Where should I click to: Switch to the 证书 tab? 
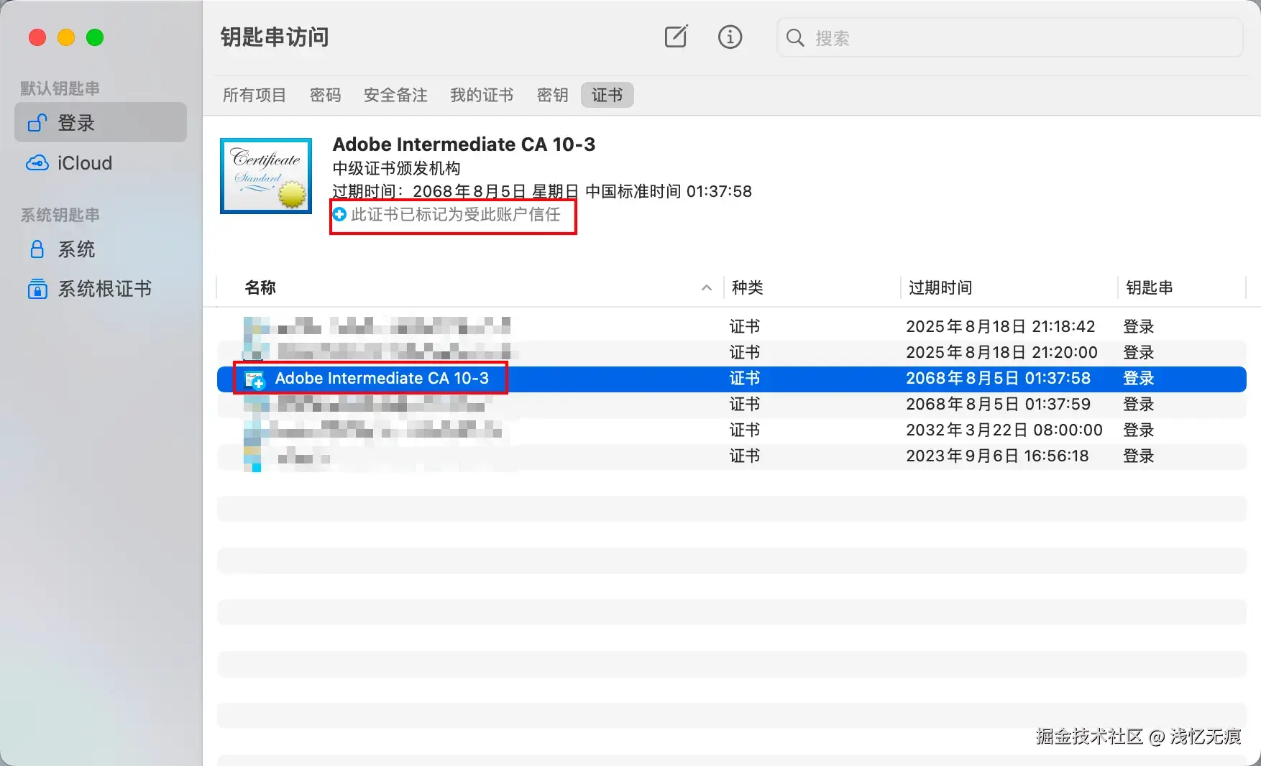coord(607,95)
